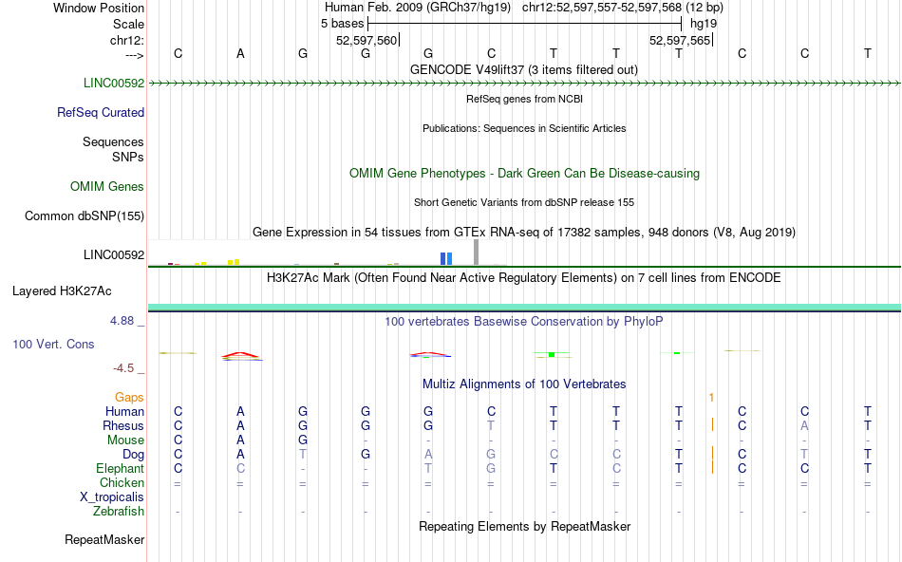Open the RepeatMasker track label
The width and height of the screenshot is (902, 562).
pos(104,539)
